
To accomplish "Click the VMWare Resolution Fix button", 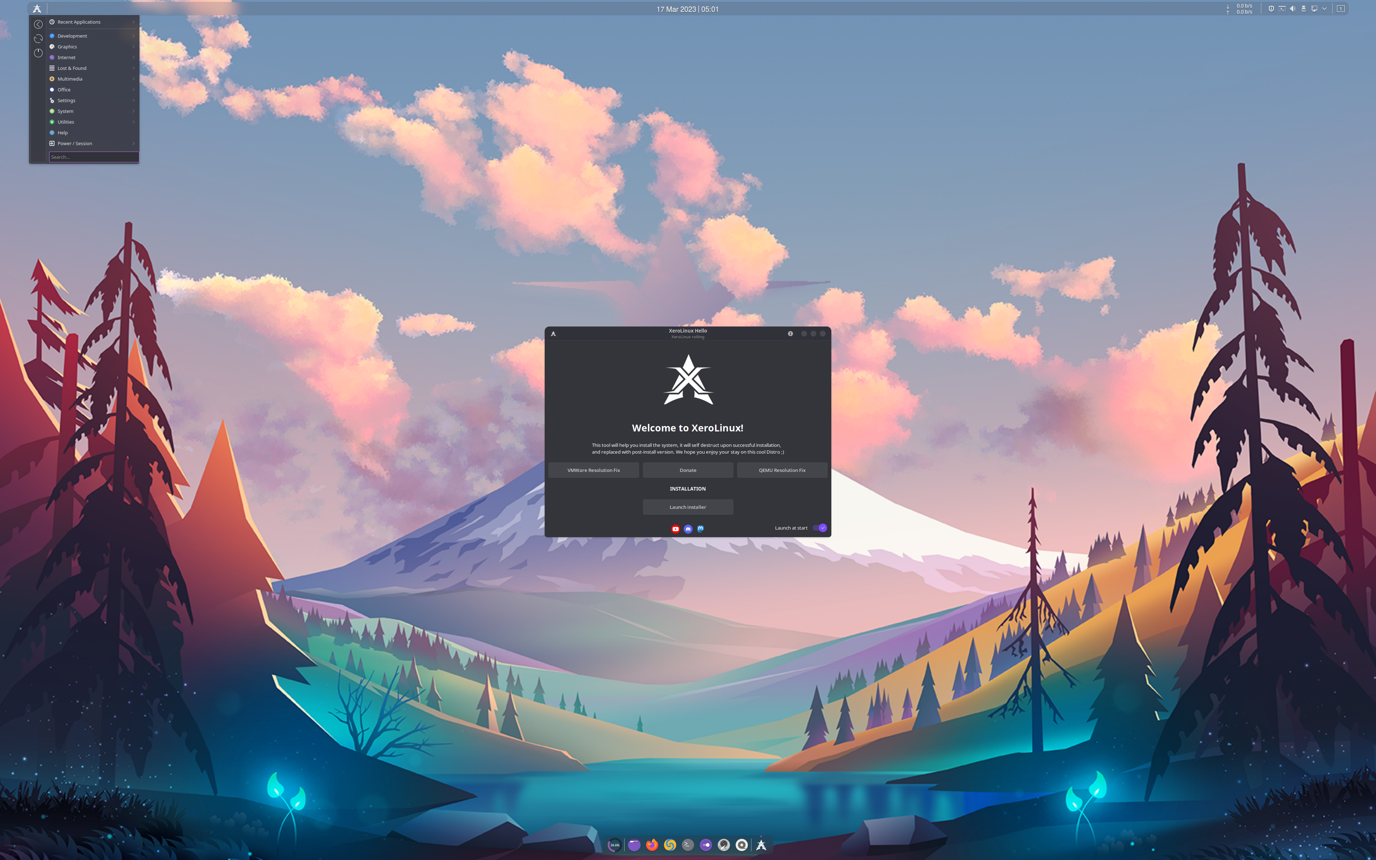I will [594, 470].
